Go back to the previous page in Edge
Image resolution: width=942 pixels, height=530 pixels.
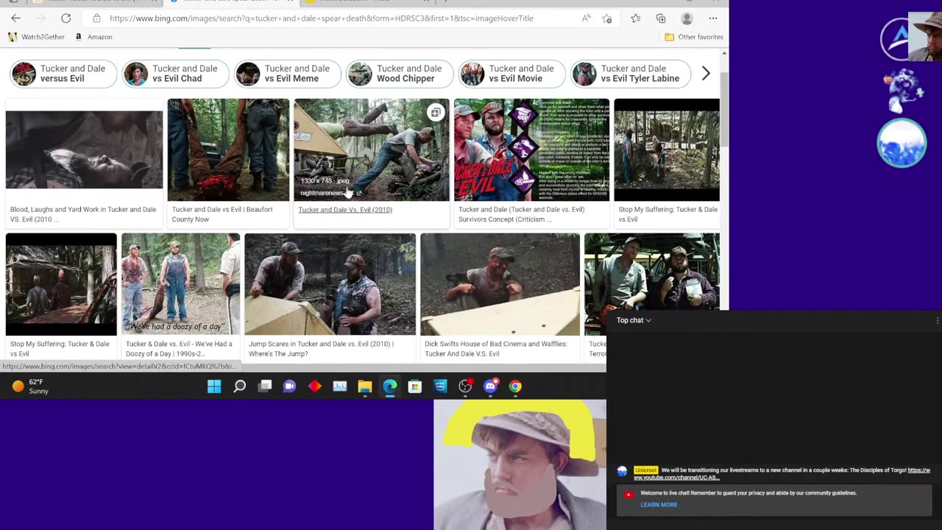tap(15, 18)
